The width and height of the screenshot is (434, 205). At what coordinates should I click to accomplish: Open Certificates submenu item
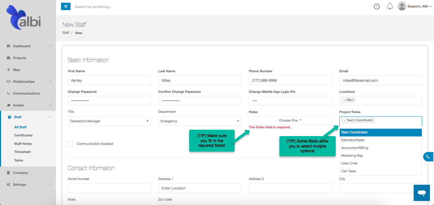[x=23, y=135]
